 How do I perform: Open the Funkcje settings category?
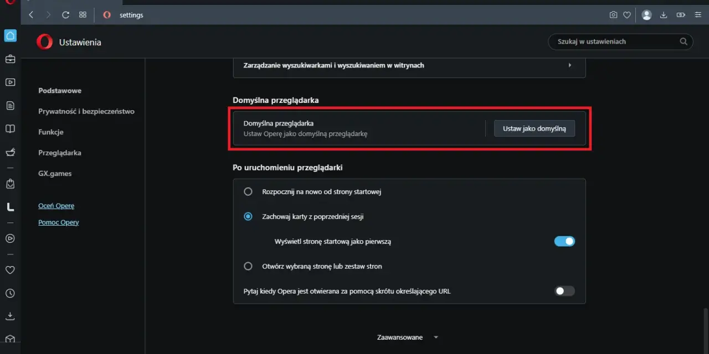pyautogui.click(x=51, y=132)
